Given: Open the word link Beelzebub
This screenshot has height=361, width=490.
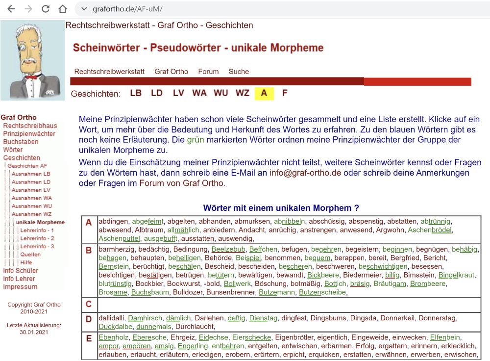Looking at the screenshot, I should (x=228, y=250).
